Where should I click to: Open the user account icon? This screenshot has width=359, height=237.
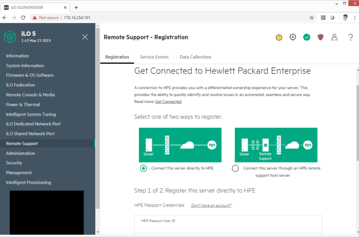coord(334,37)
